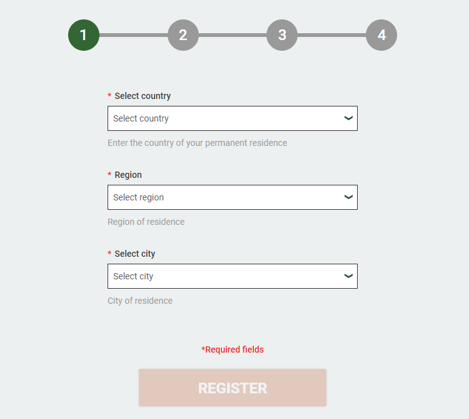Screen dimensions: 469x419
Task: Open the Select city combo box
Action: point(225,276)
